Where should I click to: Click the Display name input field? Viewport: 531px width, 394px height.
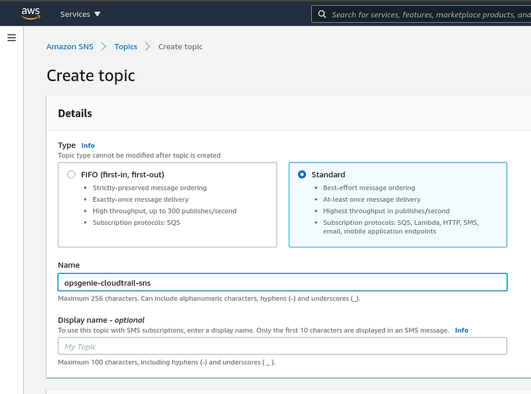pyautogui.click(x=283, y=346)
